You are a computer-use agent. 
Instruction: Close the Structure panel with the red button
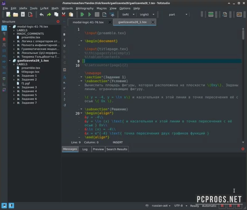[x=58, y=22]
